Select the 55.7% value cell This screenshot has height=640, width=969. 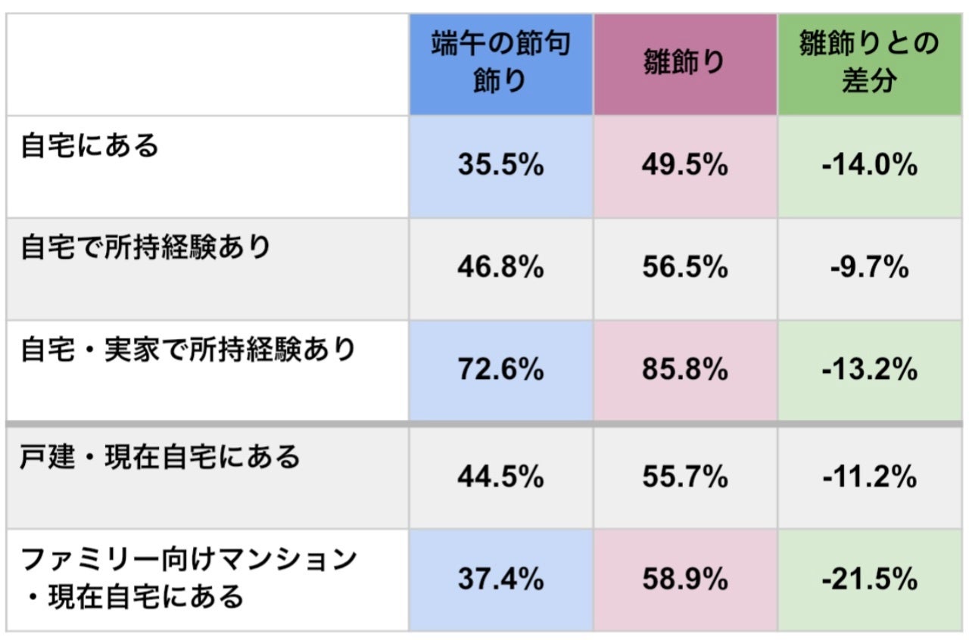684,477
